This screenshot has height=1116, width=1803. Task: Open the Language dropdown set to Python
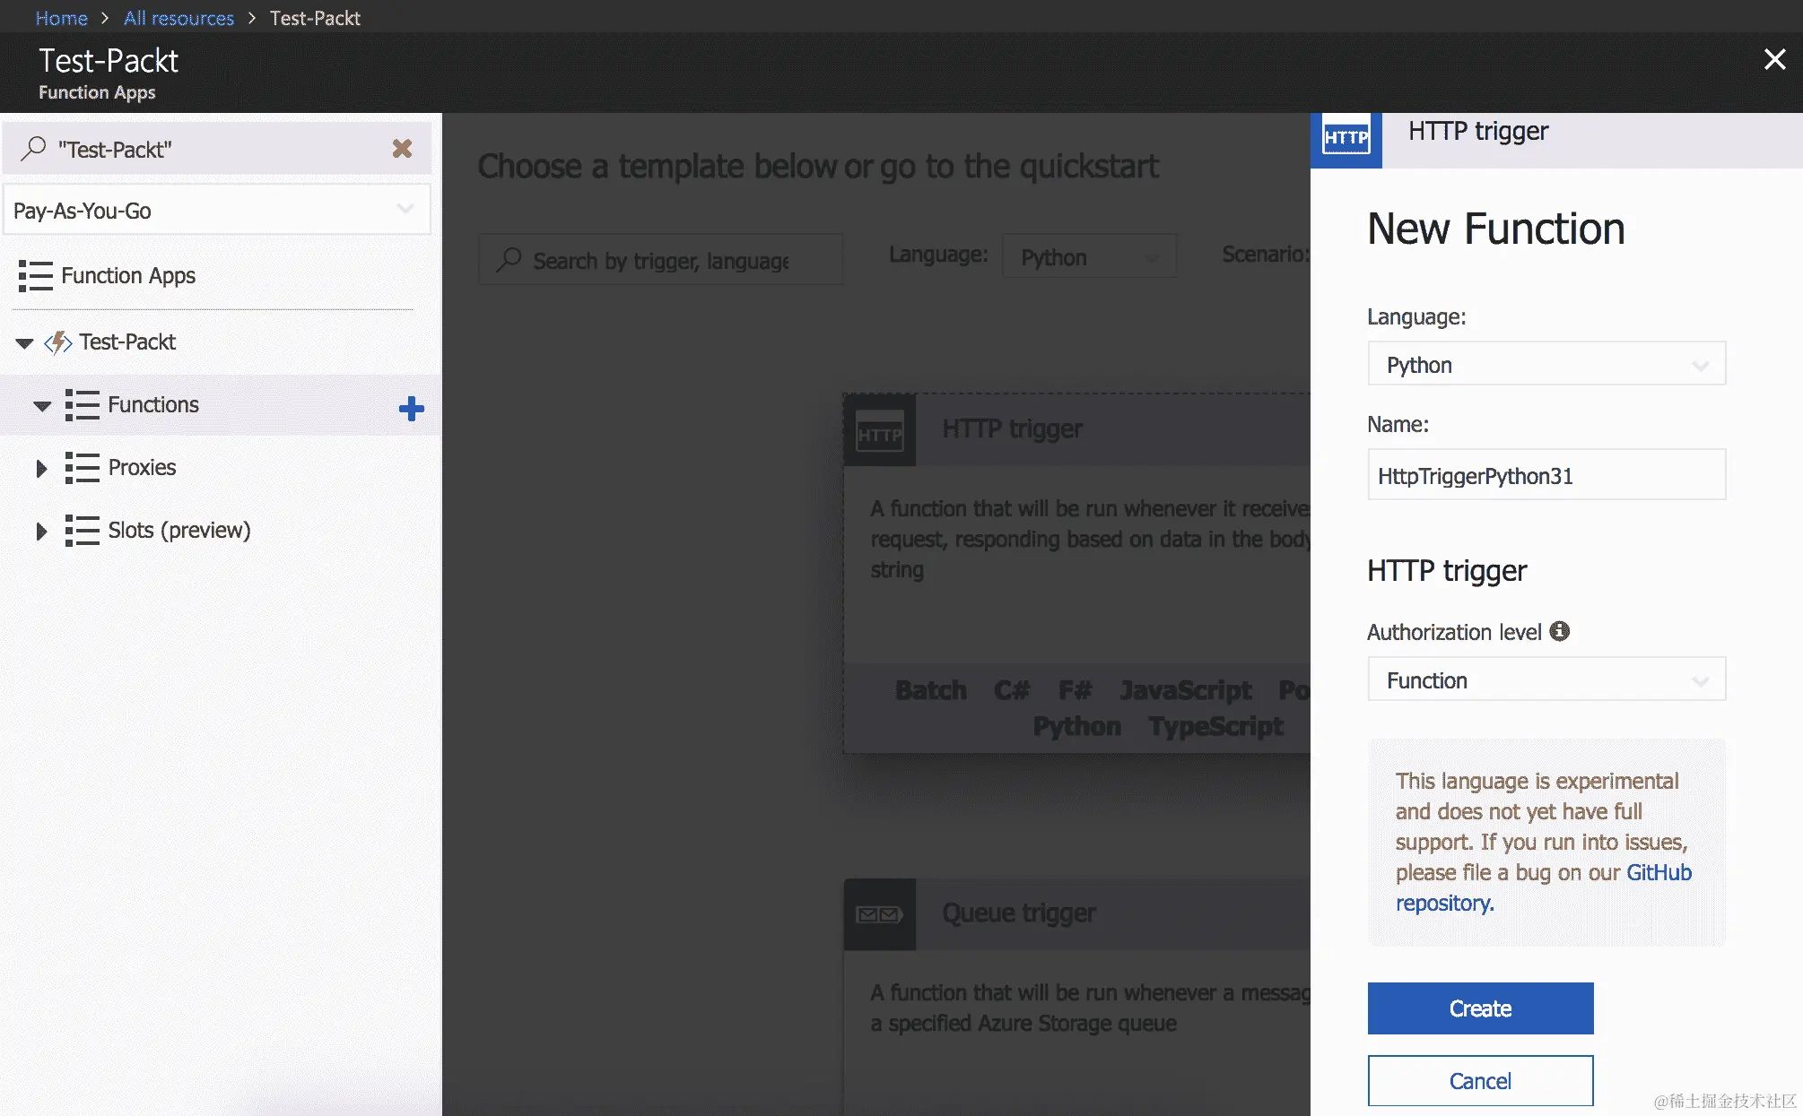[1546, 365]
